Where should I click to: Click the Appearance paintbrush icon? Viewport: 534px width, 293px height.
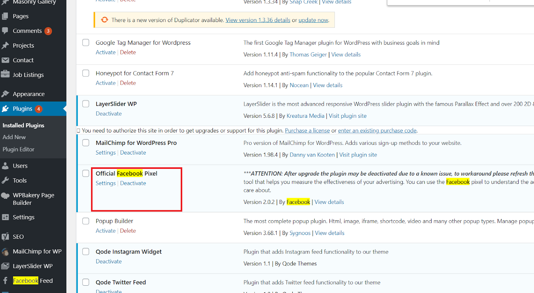[5, 94]
